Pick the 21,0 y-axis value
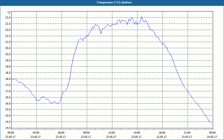The width and height of the screenshot is (224, 140). point(8,42)
